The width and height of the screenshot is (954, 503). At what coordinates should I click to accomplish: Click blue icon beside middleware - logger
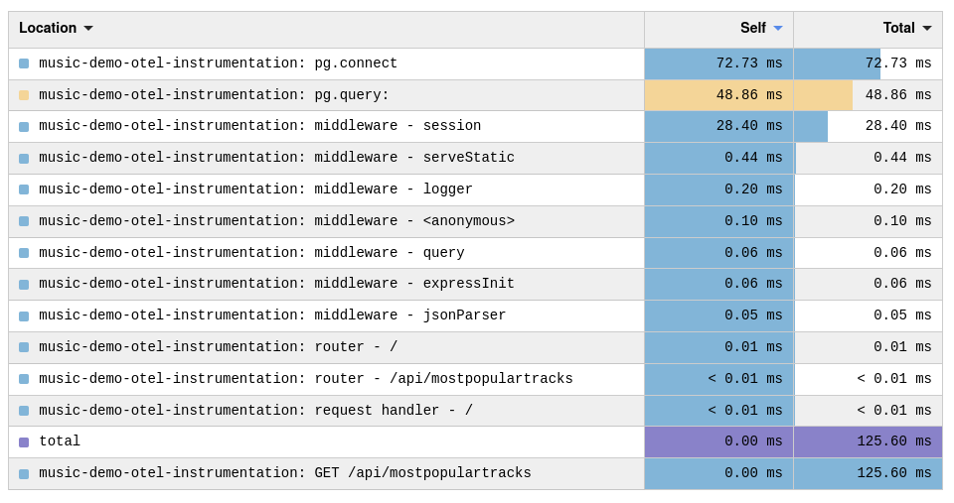click(24, 190)
